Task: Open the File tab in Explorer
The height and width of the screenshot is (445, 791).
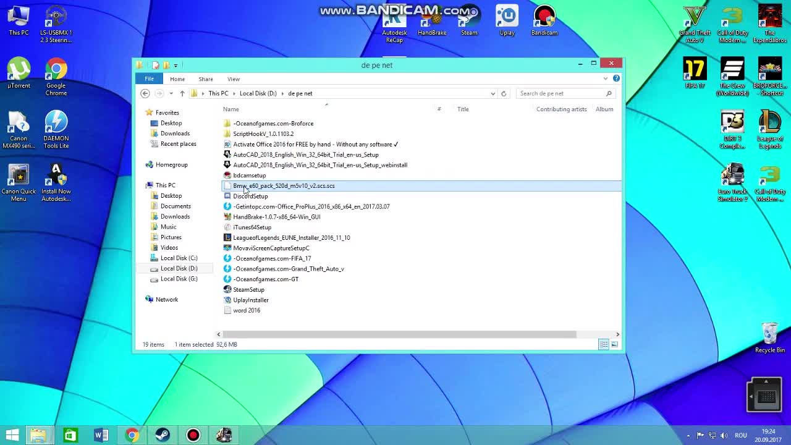Action: 149,78
